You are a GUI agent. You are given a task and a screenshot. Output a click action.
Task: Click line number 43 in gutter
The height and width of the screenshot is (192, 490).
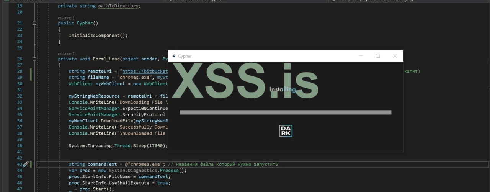click(20, 164)
